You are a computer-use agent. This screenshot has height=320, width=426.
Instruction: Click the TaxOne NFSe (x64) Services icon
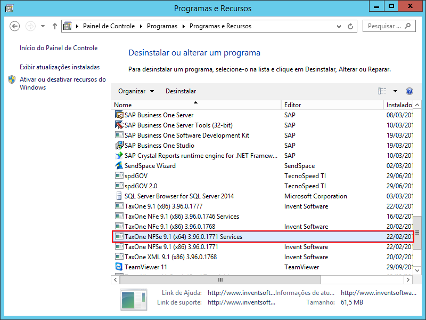pyautogui.click(x=119, y=236)
